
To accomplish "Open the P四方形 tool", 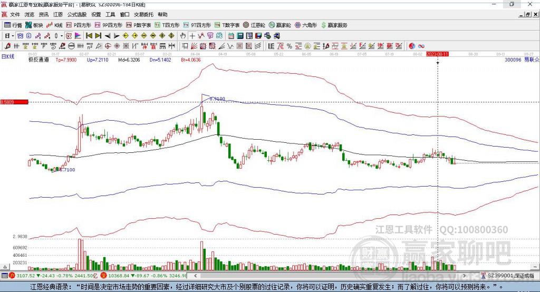I will click(79, 25).
